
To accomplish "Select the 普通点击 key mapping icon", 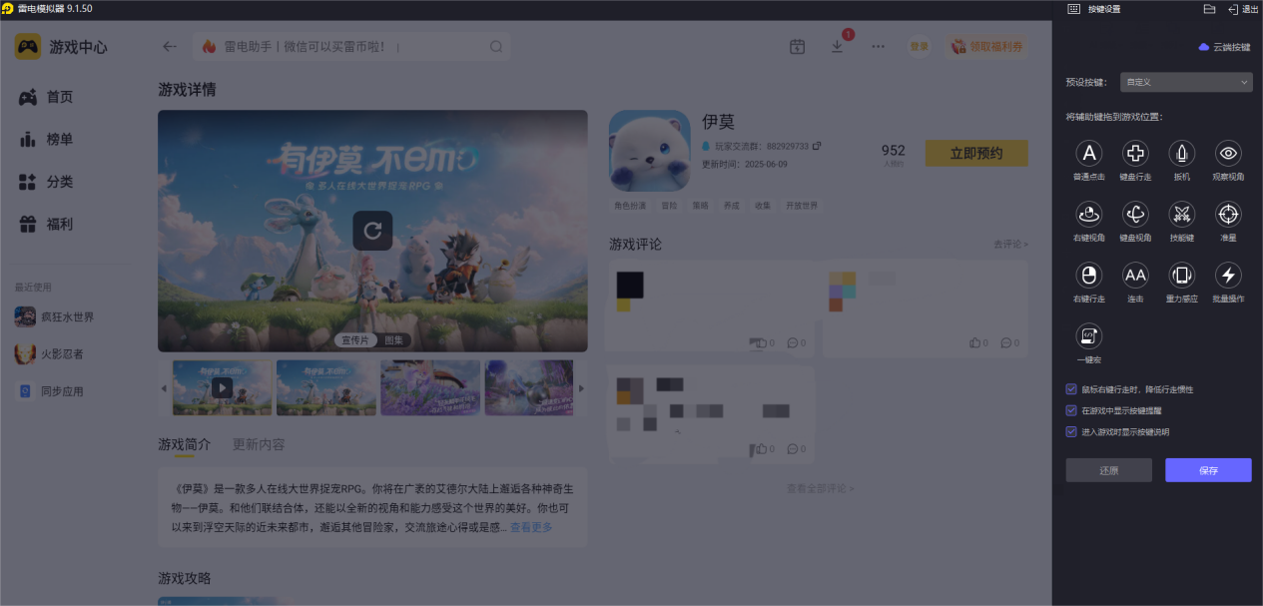I will click(x=1088, y=155).
